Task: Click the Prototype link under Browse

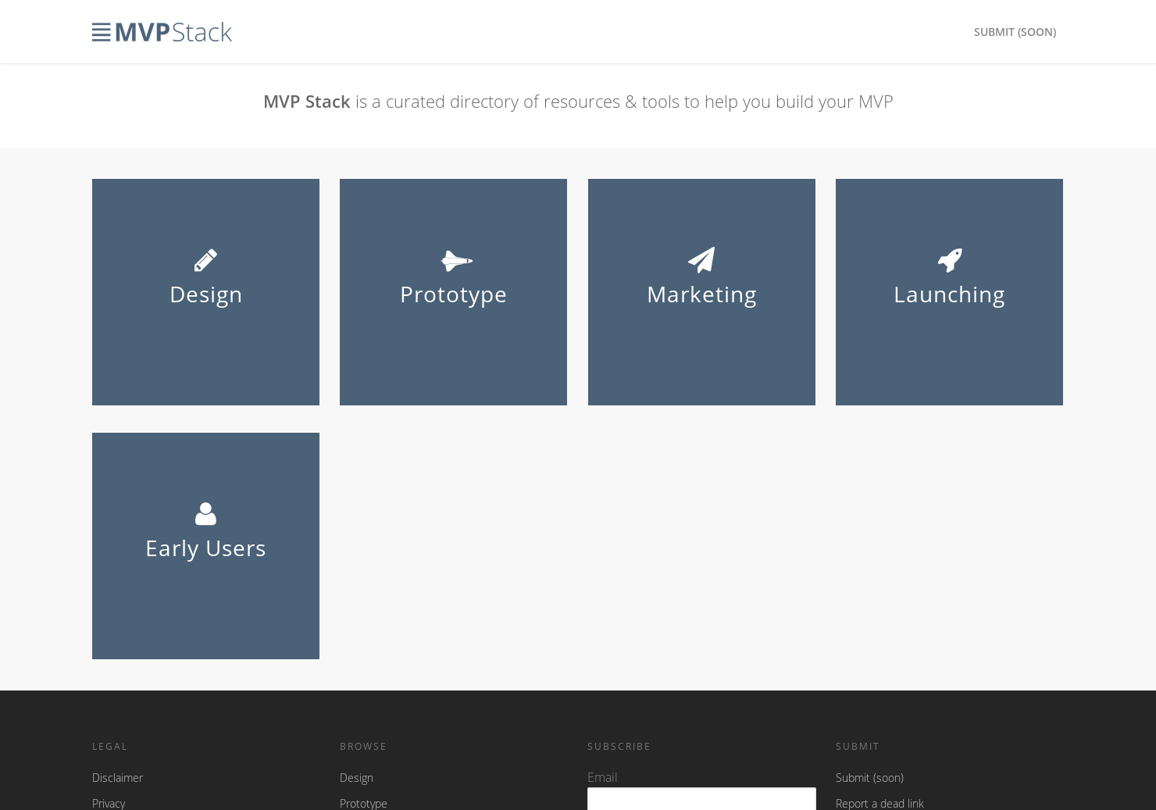Action: tap(363, 803)
